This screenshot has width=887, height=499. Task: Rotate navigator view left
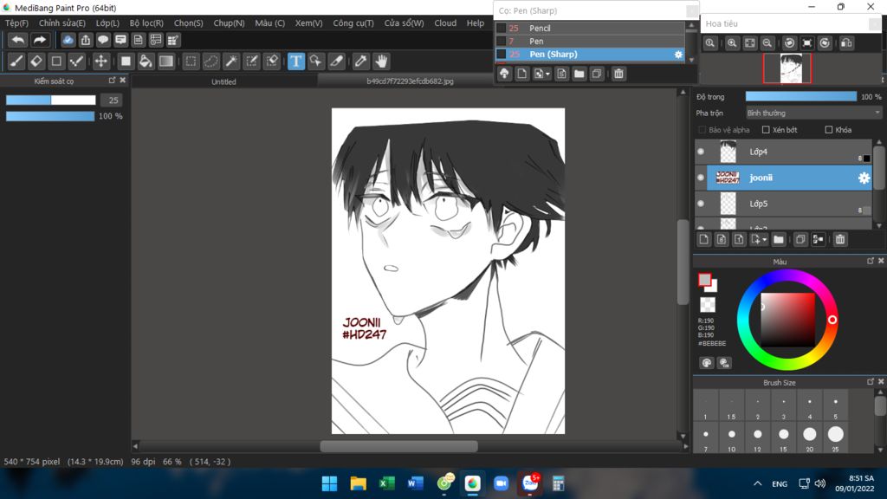tap(790, 43)
